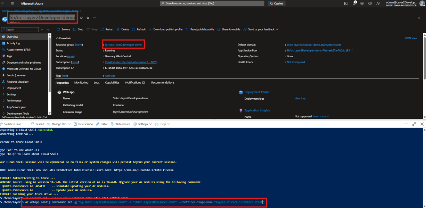Open Cloud Shell editor
The width and height of the screenshot is (426, 208).
(x=101, y=124)
